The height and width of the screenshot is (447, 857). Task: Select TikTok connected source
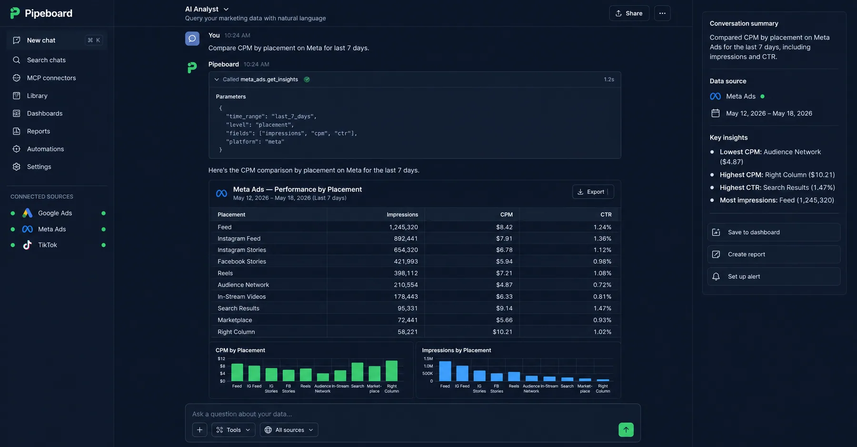point(57,245)
